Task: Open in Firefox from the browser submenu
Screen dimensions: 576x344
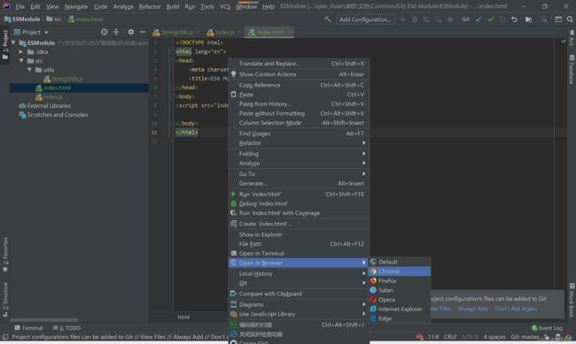Action: [400, 281]
